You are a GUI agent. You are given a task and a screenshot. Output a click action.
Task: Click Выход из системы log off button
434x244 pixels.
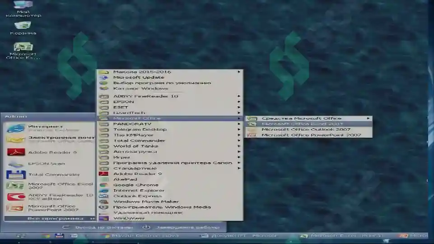[98, 227]
